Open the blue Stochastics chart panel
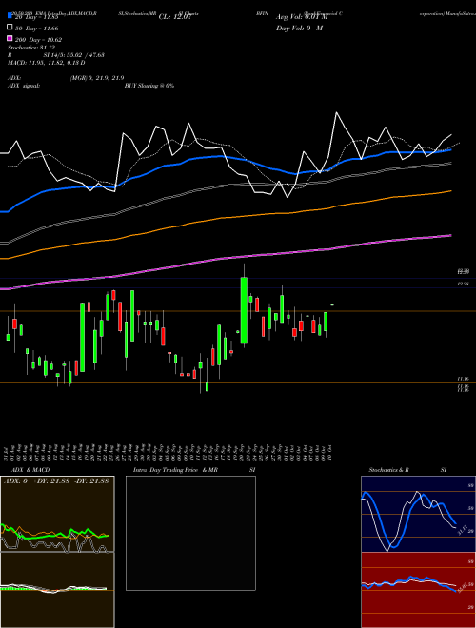The image size is (476, 628). (418, 514)
